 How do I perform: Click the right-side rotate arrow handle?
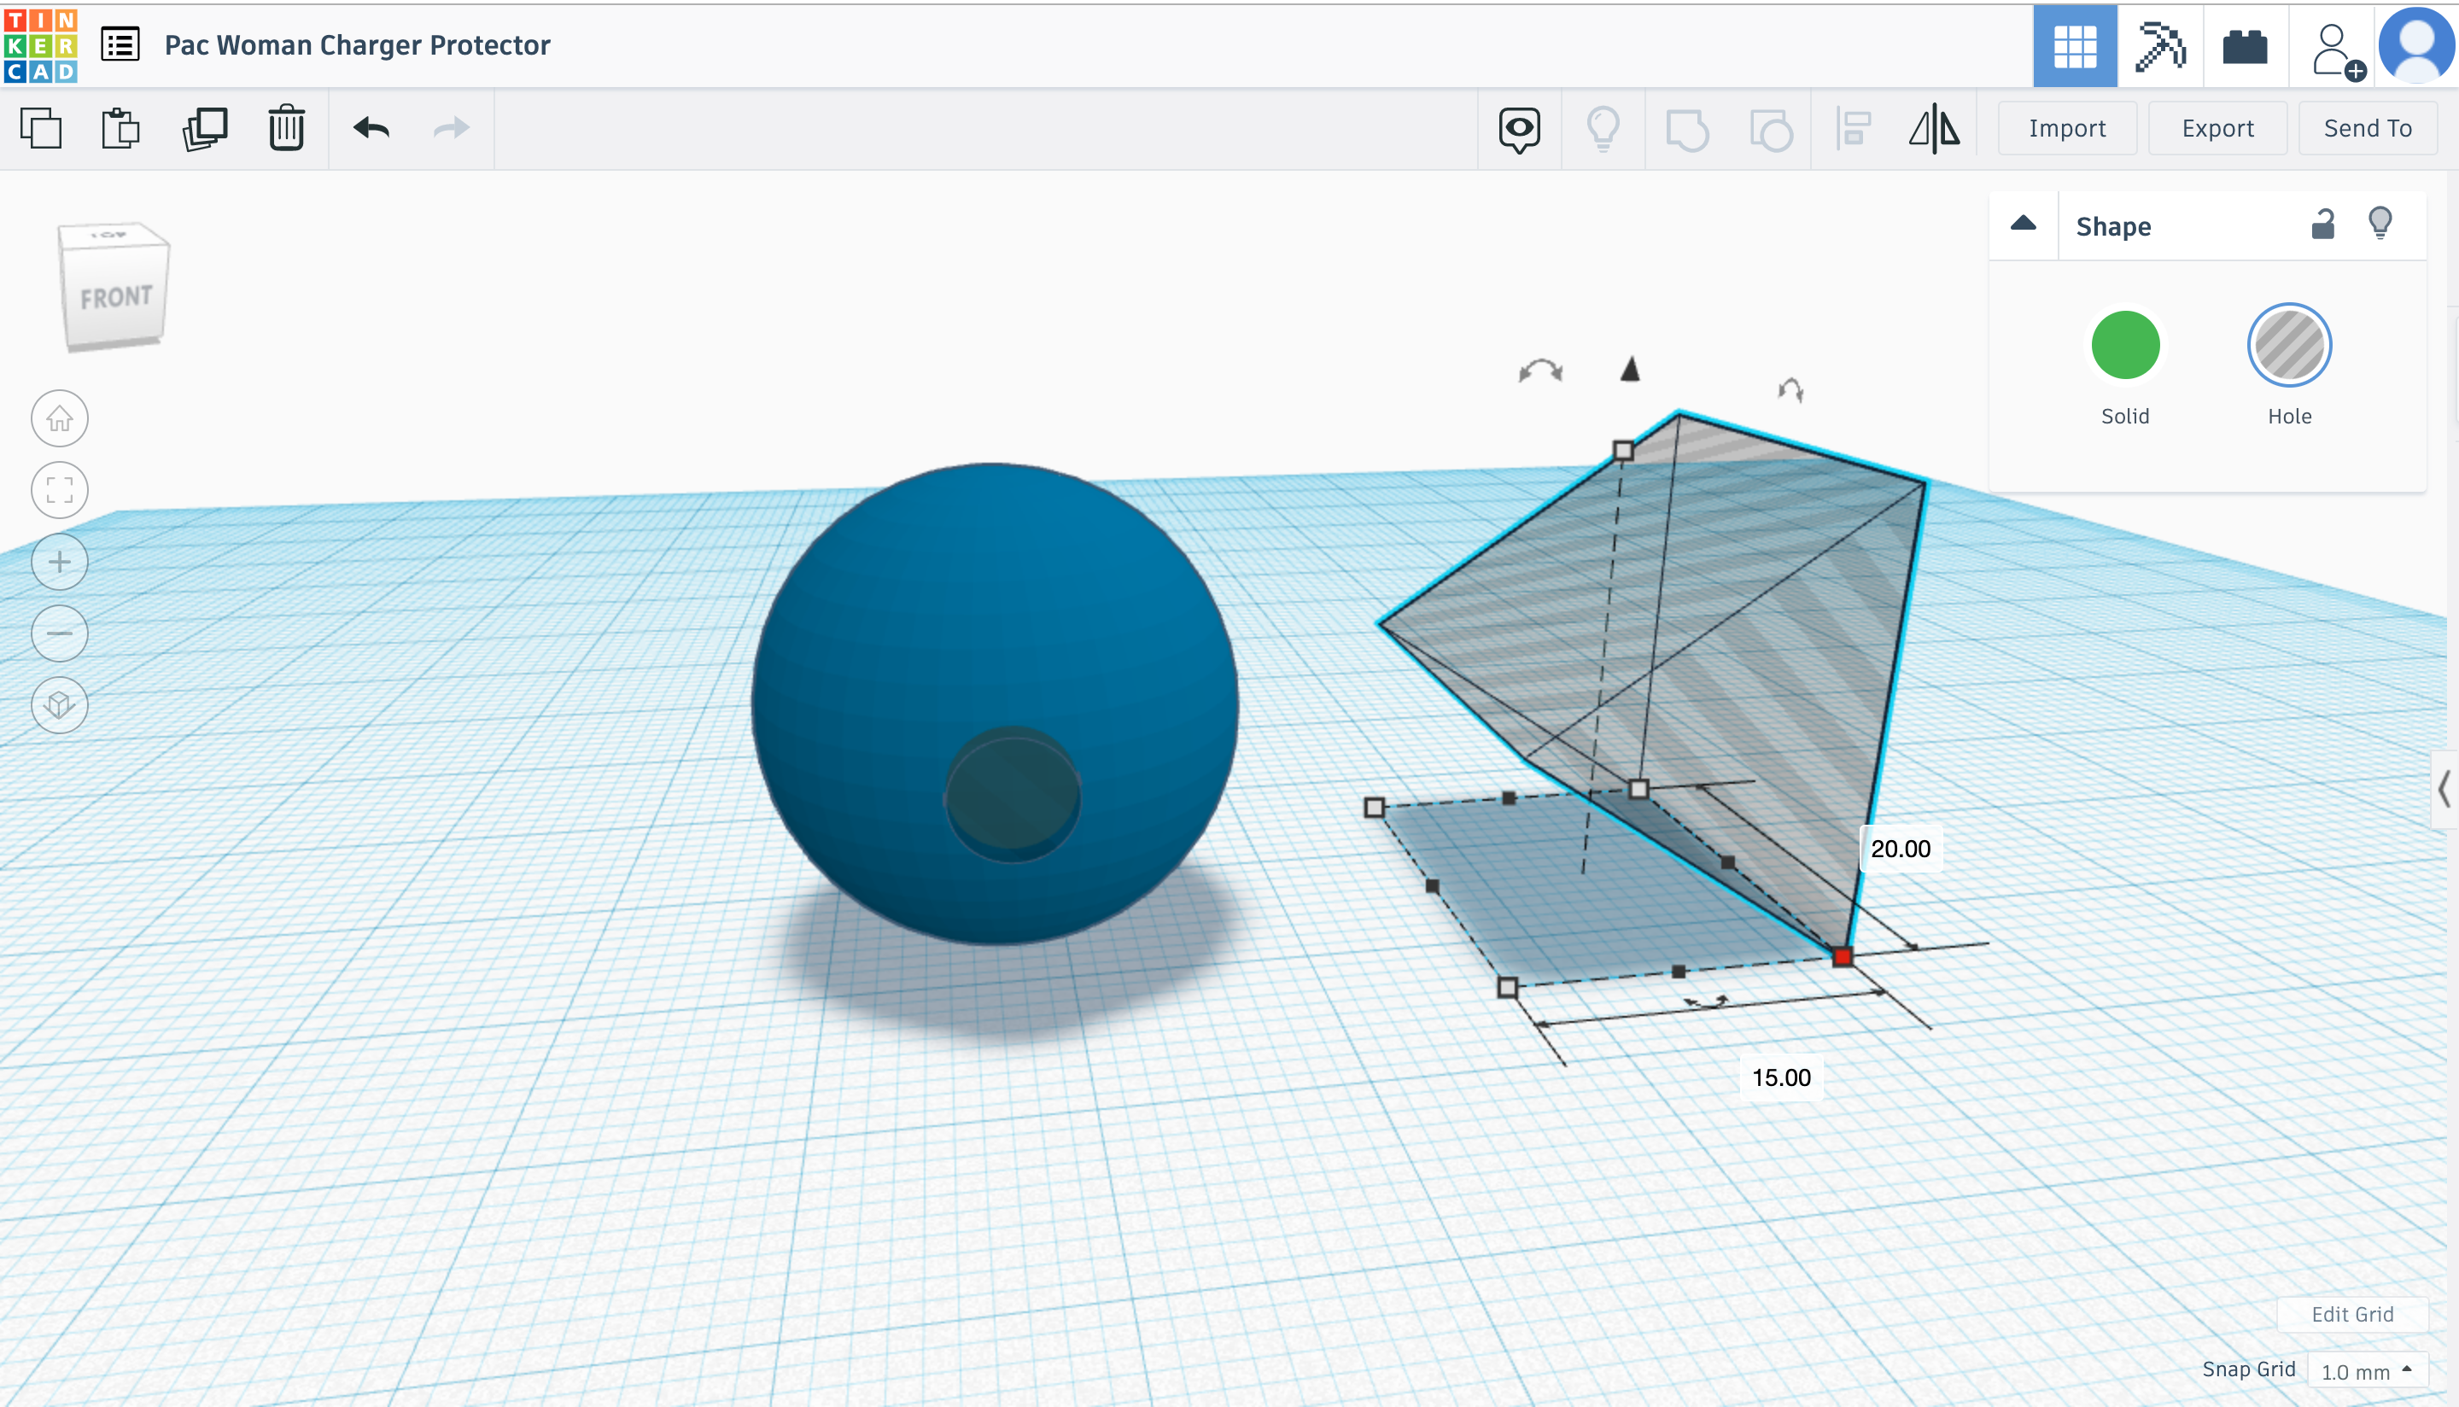tap(1790, 389)
